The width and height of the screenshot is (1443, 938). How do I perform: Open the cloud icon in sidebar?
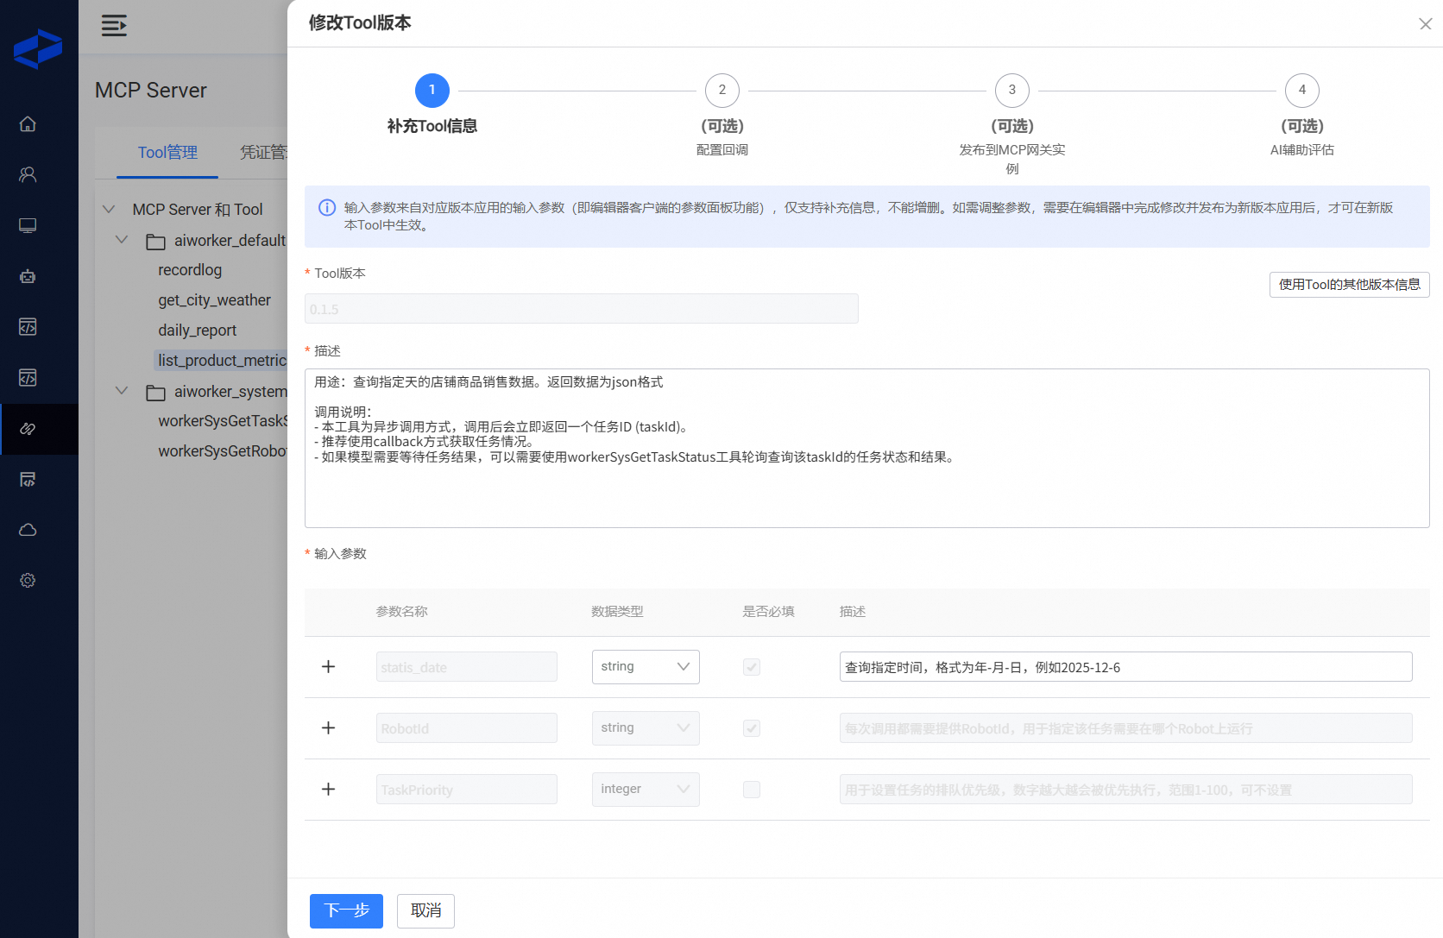(28, 530)
